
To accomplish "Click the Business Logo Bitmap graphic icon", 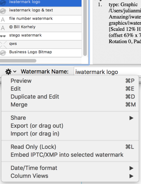I will pyautogui.click(x=3, y=53).
